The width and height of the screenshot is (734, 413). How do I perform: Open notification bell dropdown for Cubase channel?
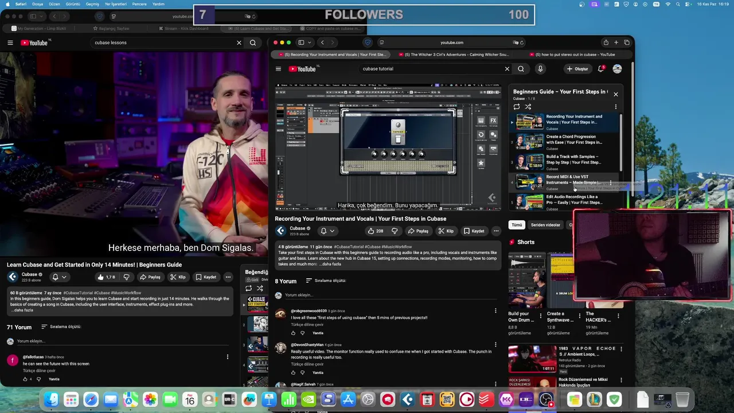point(327,231)
